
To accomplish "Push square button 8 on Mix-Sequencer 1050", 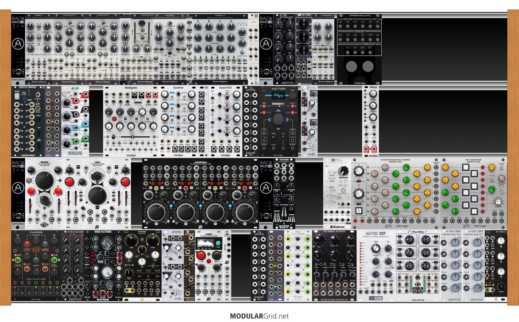I will (x=474, y=212).
